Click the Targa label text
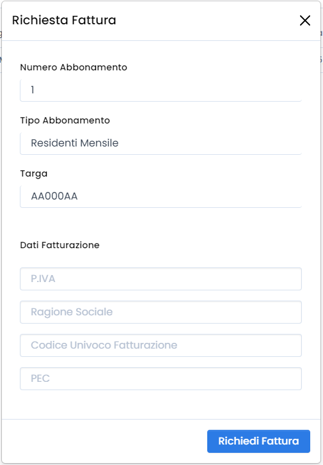This screenshot has width=323, height=465. coord(34,173)
